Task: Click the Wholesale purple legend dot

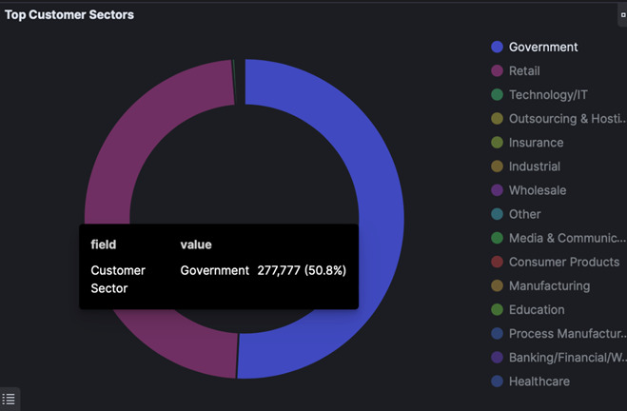Action: pos(497,190)
